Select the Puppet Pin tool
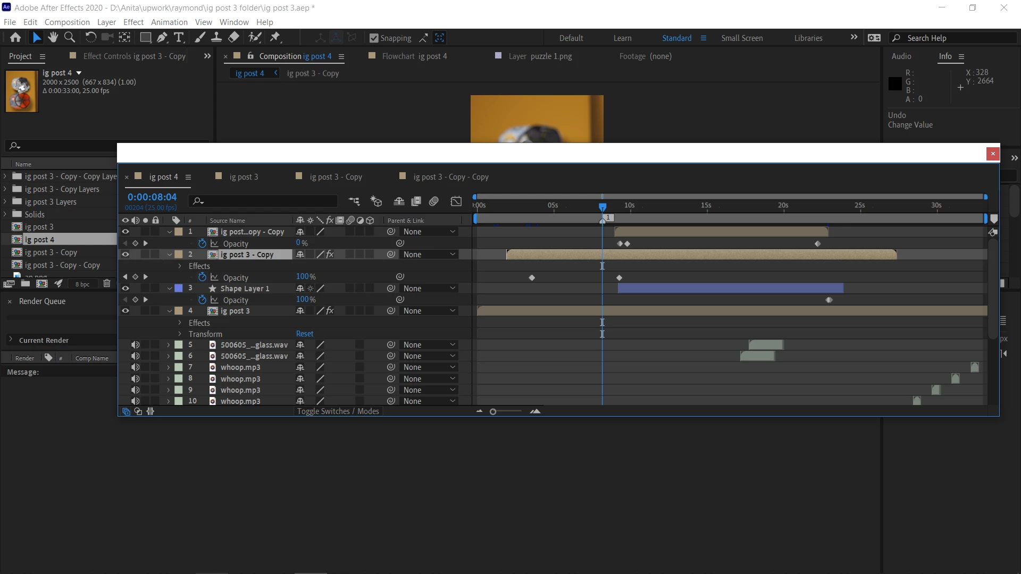 (275, 37)
